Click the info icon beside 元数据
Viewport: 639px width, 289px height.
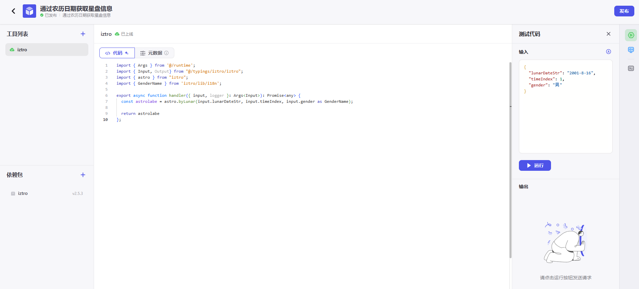[167, 53]
